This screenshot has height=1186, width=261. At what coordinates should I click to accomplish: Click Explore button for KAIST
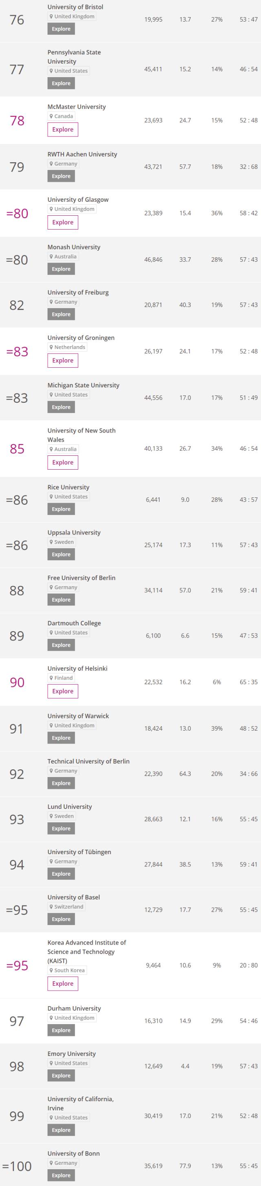(63, 983)
